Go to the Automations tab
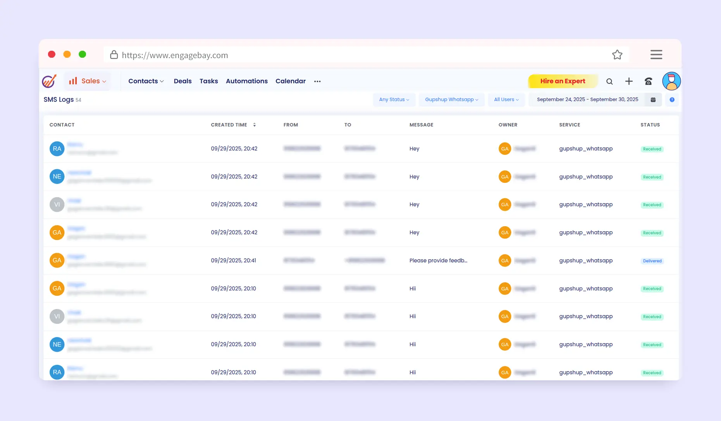The height and width of the screenshot is (421, 721). (x=246, y=81)
